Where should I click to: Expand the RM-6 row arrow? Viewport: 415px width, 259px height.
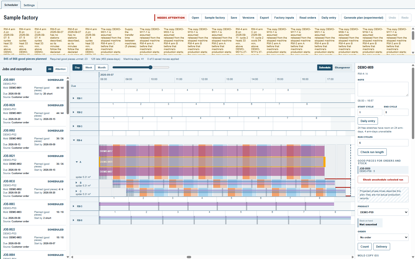click(x=73, y=220)
